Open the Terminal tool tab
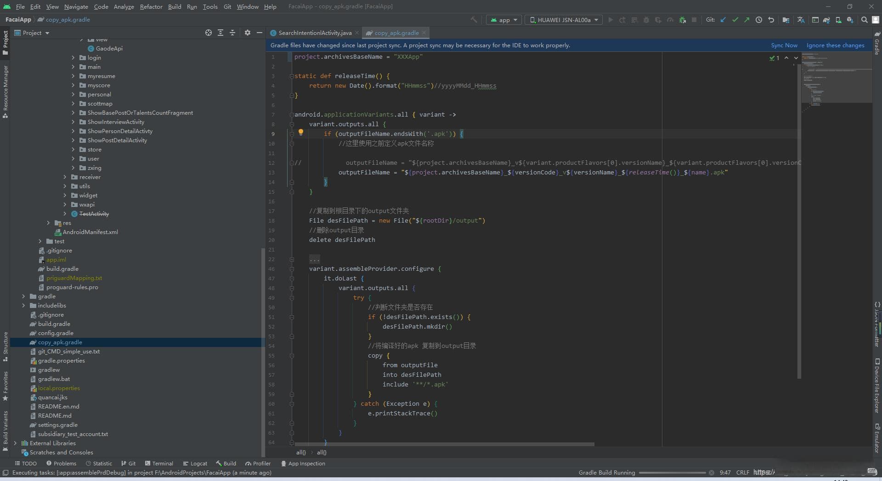 pyautogui.click(x=159, y=464)
